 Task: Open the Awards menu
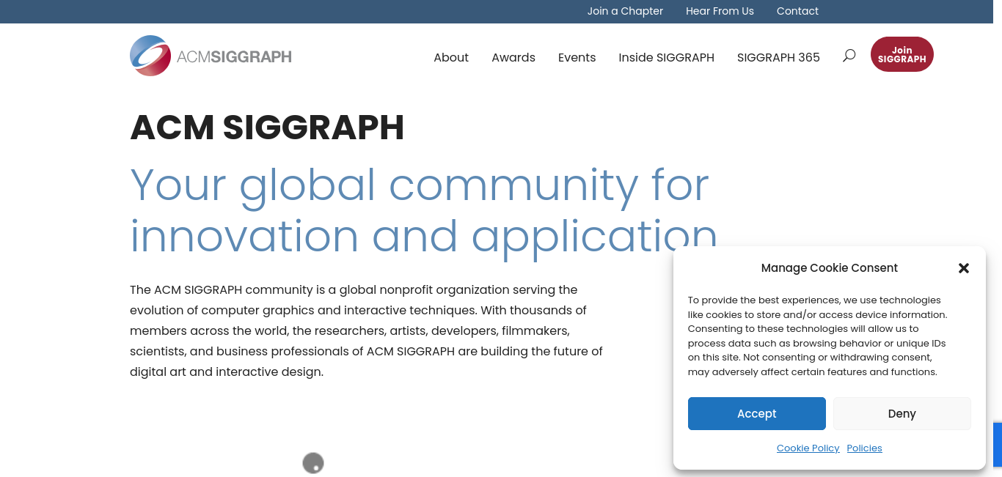coord(513,57)
